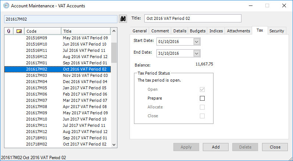Select row 201617M09 May 2017
Image resolution: width=293 pixels, height=161 pixels.
click(57, 113)
